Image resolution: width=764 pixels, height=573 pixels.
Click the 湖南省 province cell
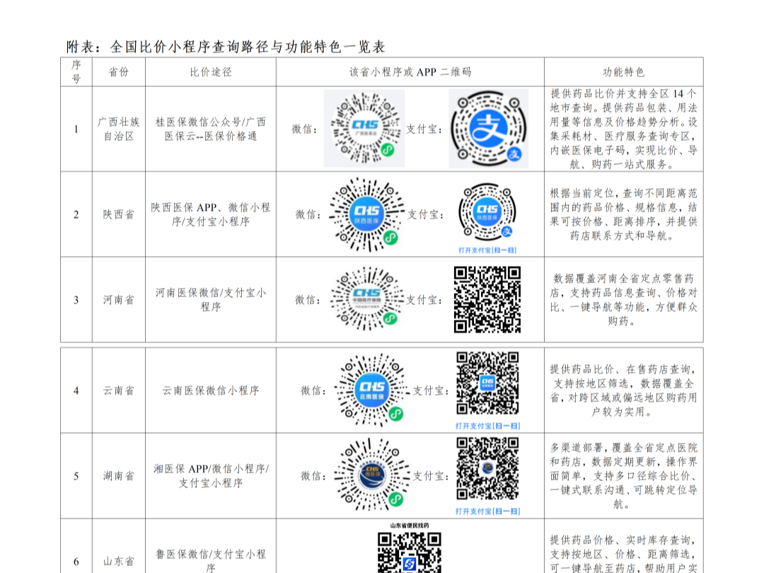point(118,475)
